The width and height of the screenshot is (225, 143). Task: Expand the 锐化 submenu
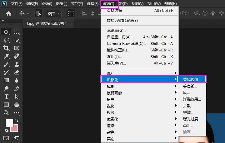pos(139,106)
